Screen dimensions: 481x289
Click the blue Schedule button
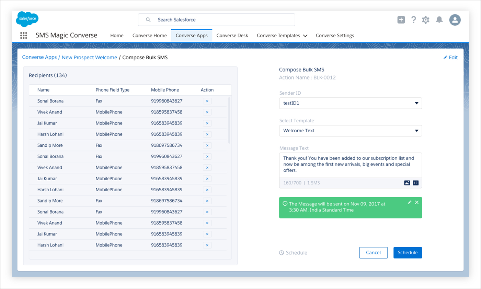[x=408, y=253]
